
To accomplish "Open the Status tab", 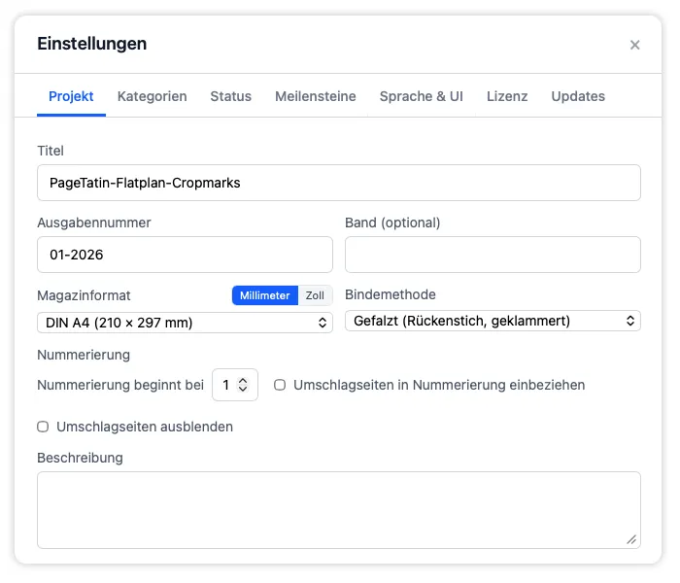I will (x=231, y=96).
